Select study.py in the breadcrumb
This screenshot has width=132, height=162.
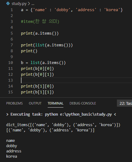click(19, 4)
